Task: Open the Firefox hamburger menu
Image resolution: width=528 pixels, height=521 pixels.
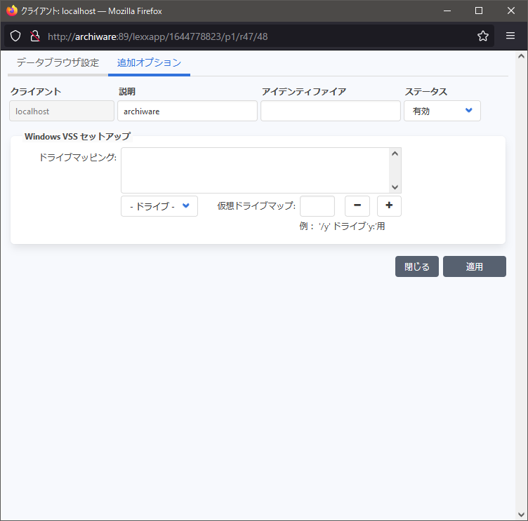Action: [x=510, y=36]
